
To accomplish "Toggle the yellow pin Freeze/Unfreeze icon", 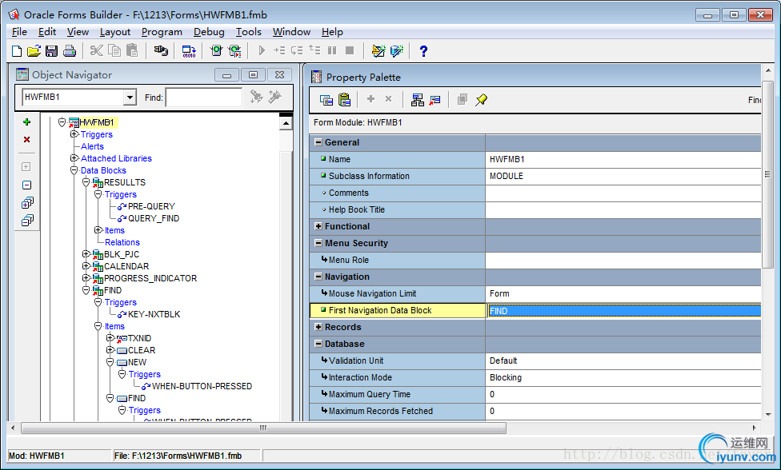I will tap(481, 100).
